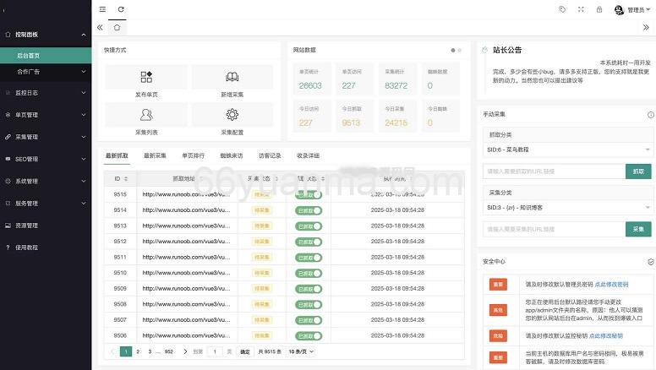This screenshot has width=656, height=370.
Task: Go to page 2 in pagination
Action: point(138,351)
